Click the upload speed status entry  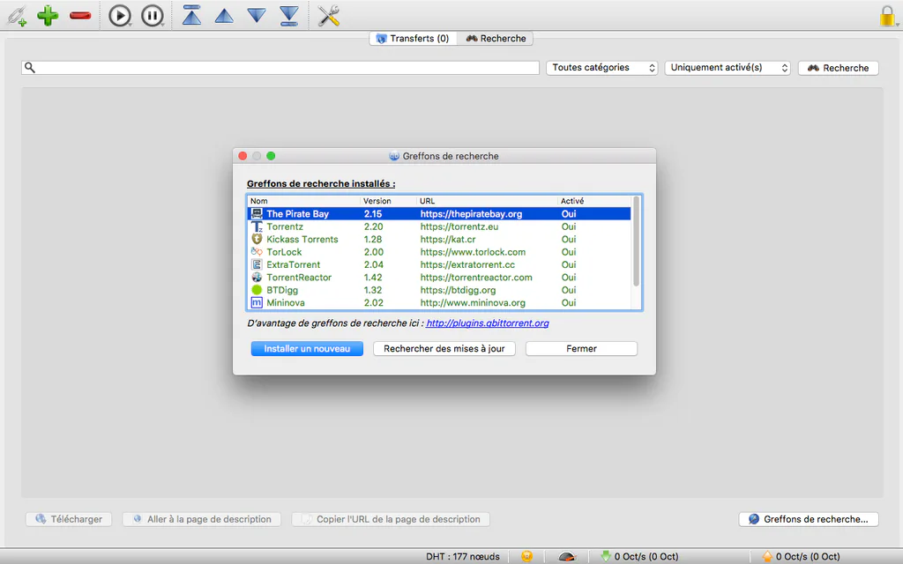coord(801,556)
